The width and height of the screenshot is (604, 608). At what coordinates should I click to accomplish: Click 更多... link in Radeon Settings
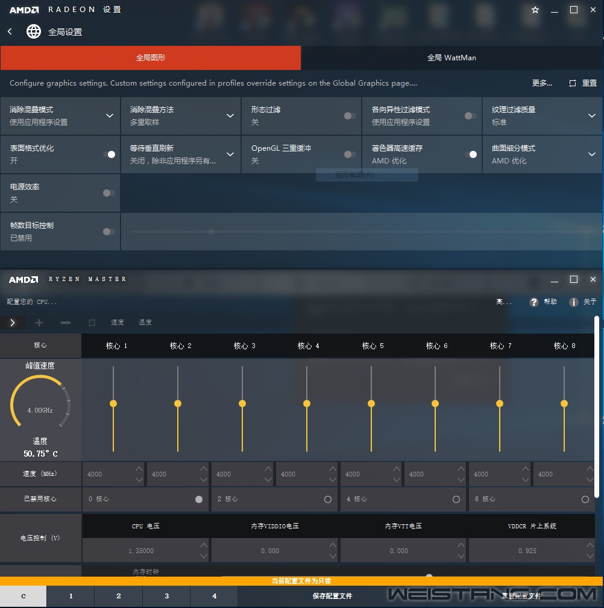[x=542, y=83]
